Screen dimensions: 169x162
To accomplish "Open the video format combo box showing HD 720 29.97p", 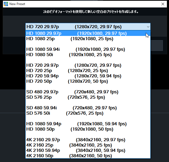I will pyautogui.click(x=88, y=27).
